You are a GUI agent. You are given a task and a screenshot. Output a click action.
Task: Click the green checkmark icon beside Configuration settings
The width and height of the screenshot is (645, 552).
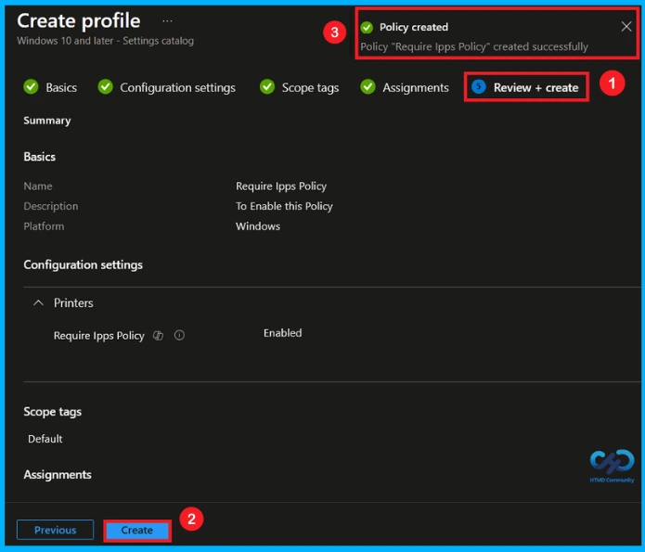105,87
